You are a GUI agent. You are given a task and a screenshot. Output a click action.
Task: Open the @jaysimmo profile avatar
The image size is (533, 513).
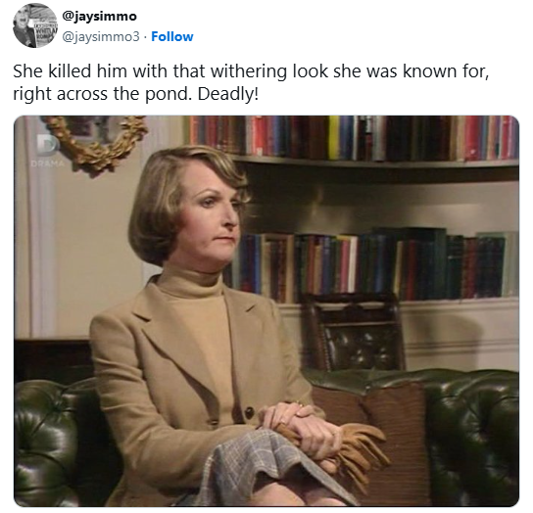click(34, 25)
